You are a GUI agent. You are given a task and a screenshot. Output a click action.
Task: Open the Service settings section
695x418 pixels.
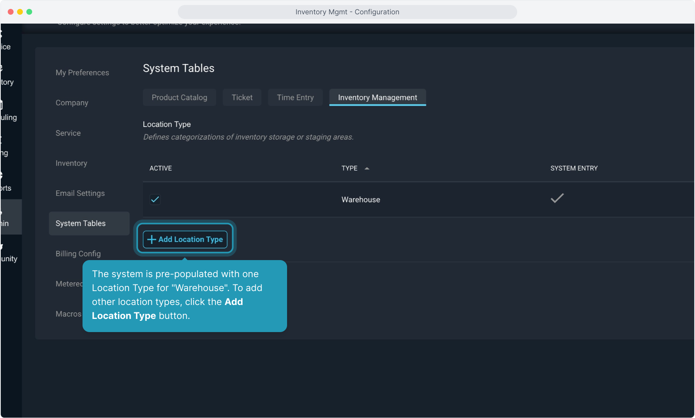pos(68,133)
